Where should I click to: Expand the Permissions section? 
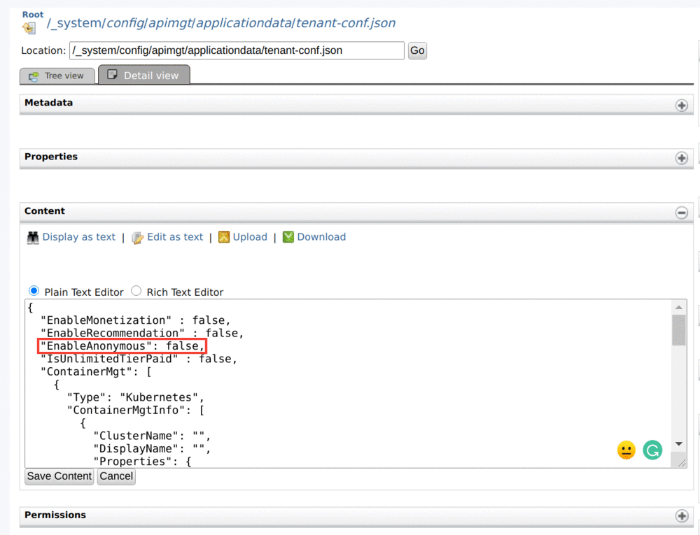click(681, 516)
